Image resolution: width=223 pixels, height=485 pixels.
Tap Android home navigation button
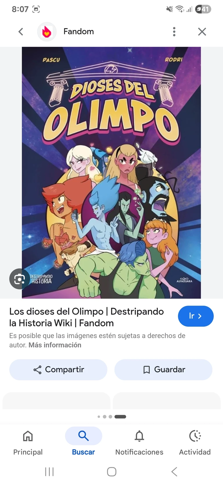111,472
